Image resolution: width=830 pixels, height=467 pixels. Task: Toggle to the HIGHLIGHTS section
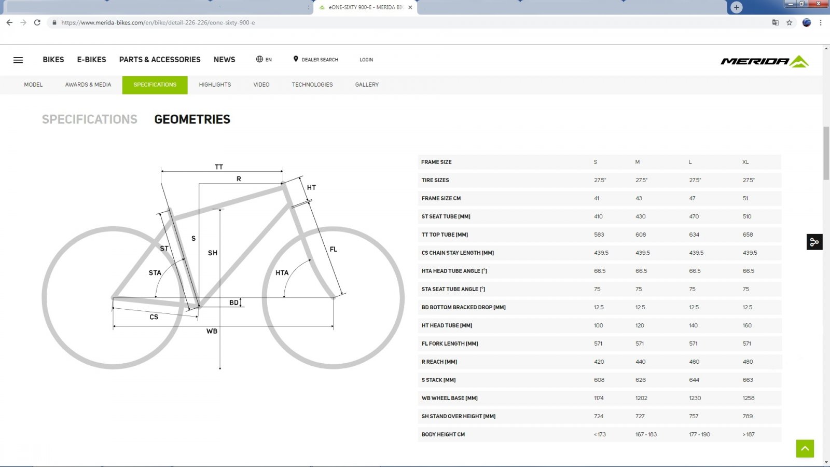point(215,85)
